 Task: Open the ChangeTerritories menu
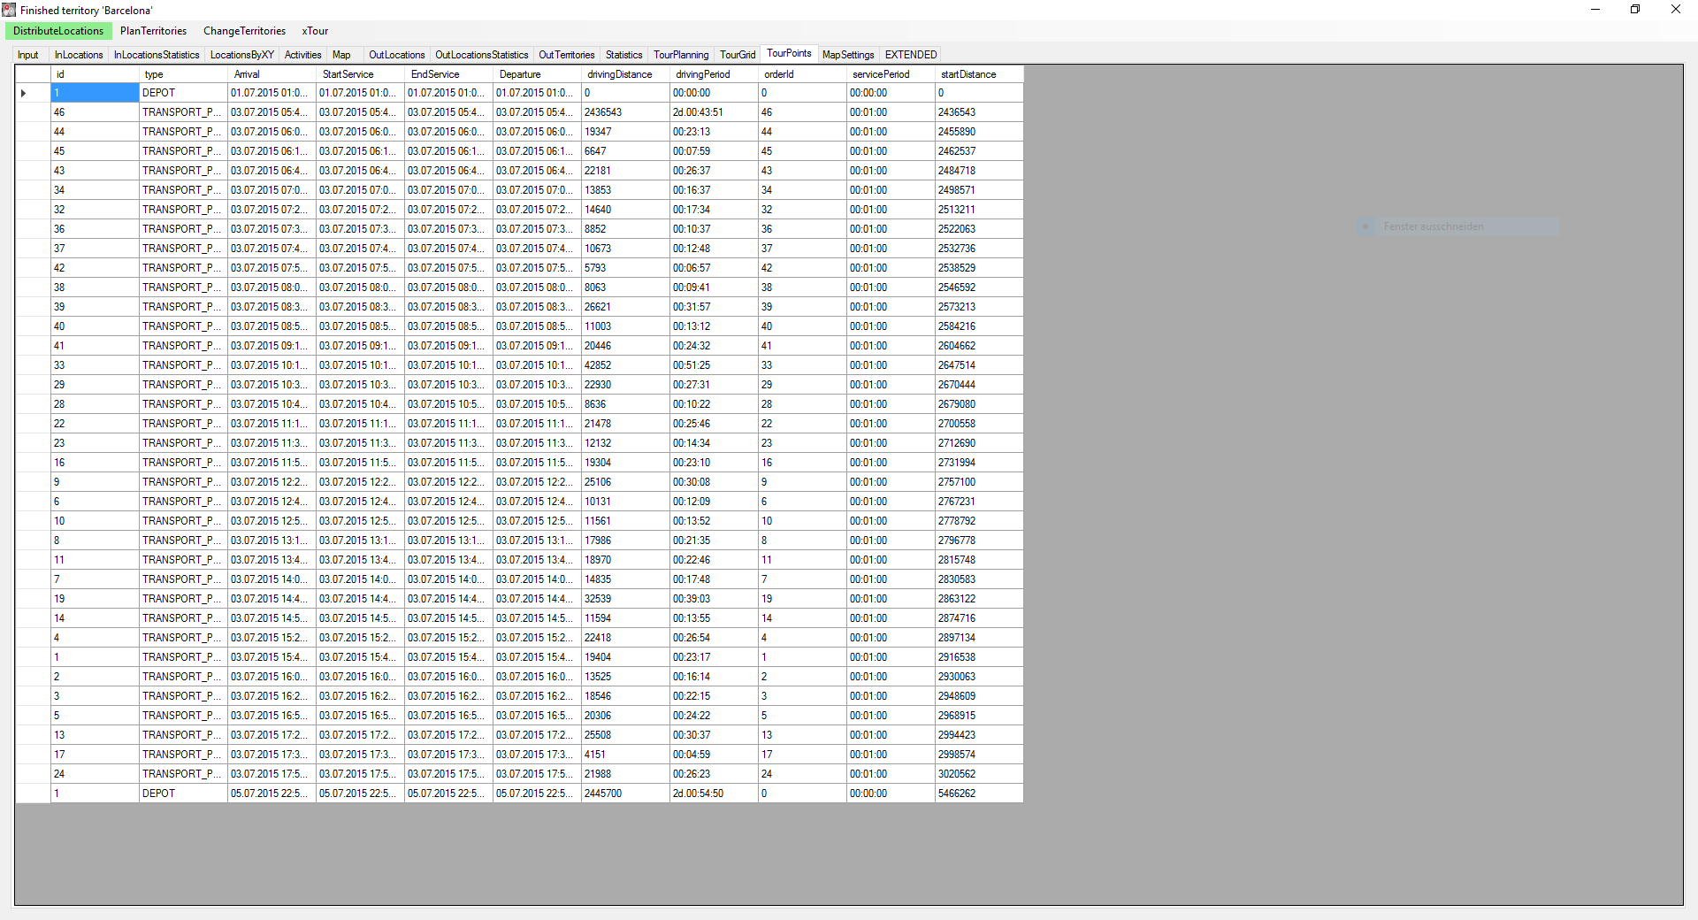click(x=244, y=31)
